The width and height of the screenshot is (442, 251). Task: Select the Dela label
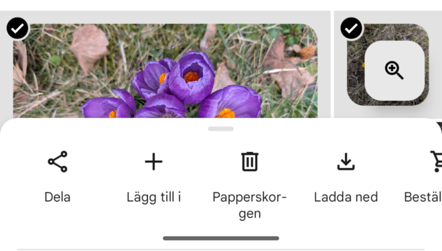pyautogui.click(x=58, y=197)
